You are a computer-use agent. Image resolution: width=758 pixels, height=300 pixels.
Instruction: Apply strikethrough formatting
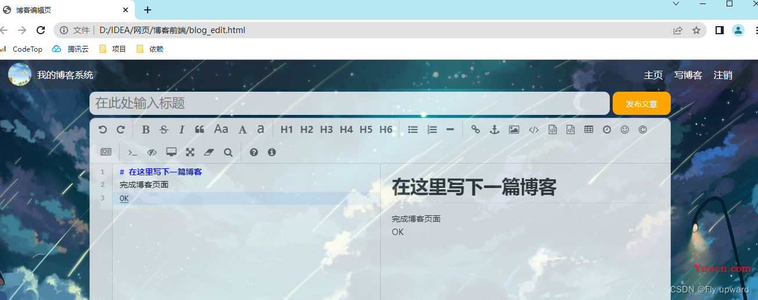[164, 129]
